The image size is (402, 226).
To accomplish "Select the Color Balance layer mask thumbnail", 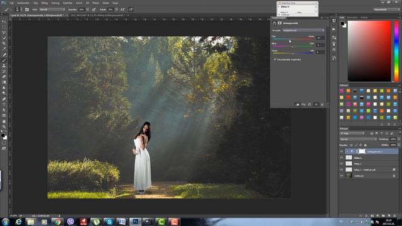I will tap(362, 151).
